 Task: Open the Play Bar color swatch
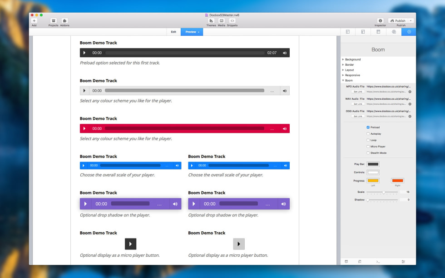pyautogui.click(x=373, y=164)
